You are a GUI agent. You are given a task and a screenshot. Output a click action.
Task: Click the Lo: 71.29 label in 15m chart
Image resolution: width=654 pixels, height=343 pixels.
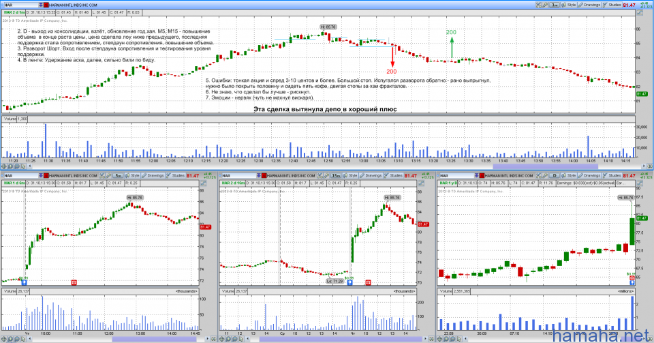coord(335,281)
